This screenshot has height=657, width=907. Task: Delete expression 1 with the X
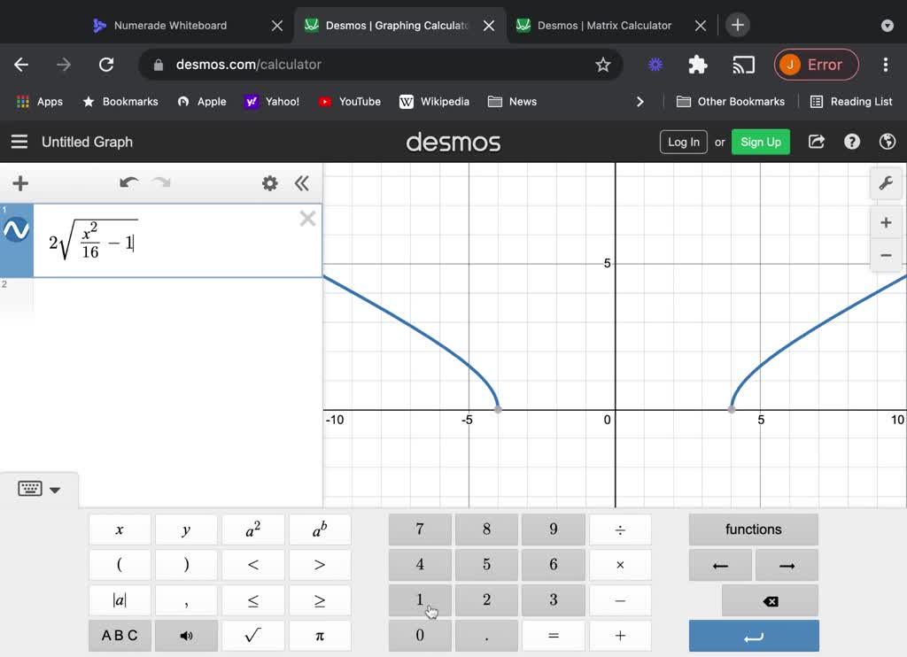click(x=307, y=219)
